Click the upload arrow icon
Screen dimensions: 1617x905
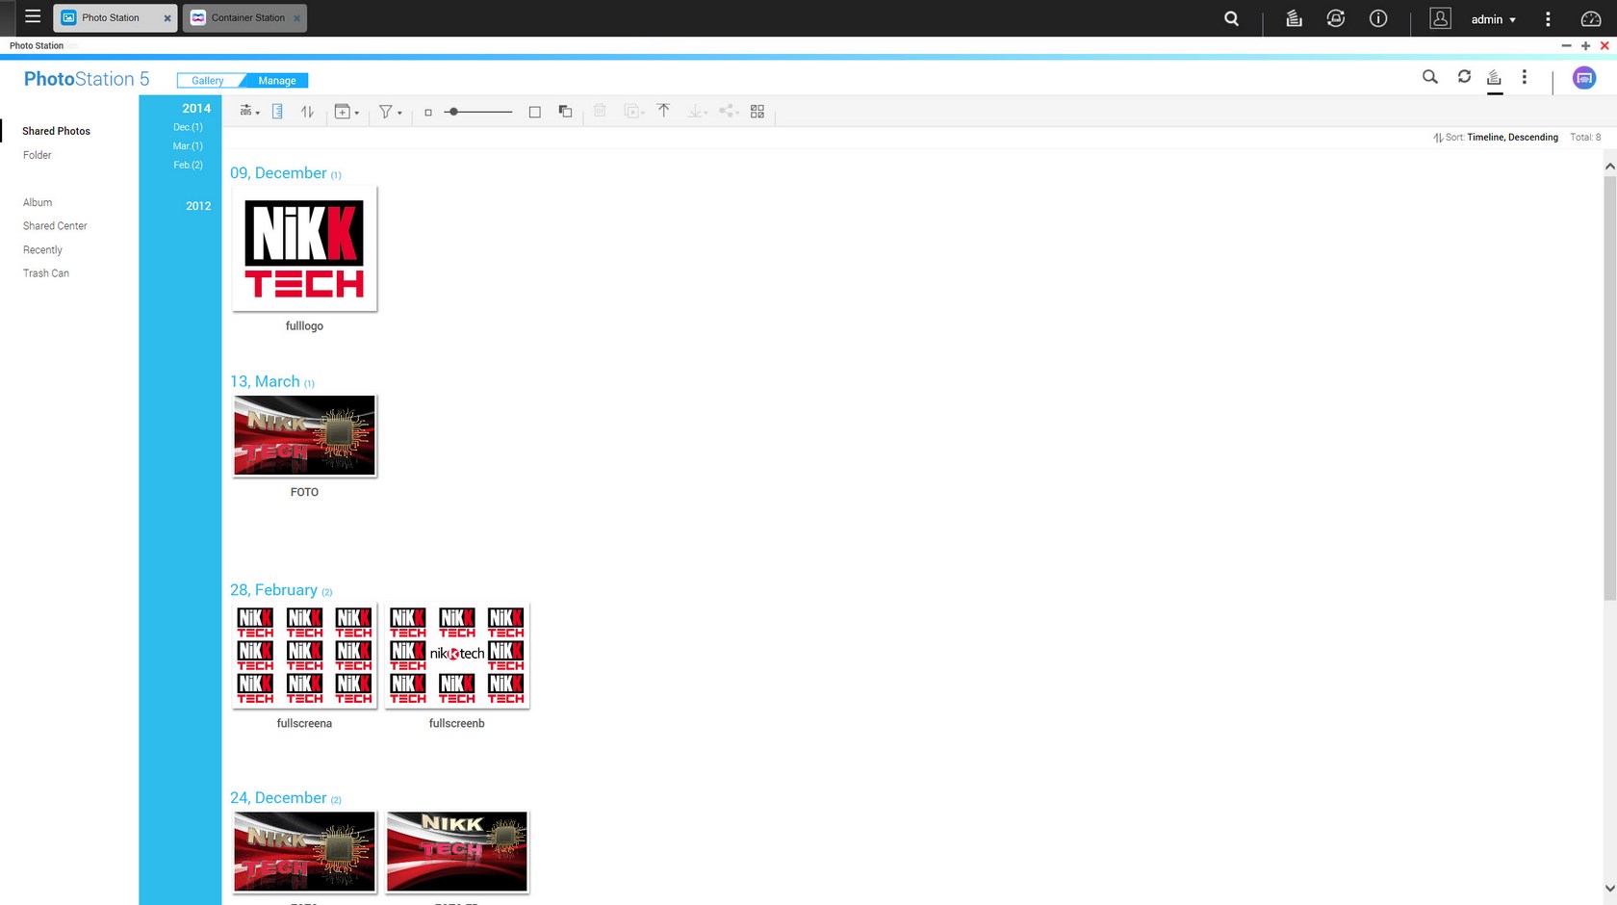663,112
